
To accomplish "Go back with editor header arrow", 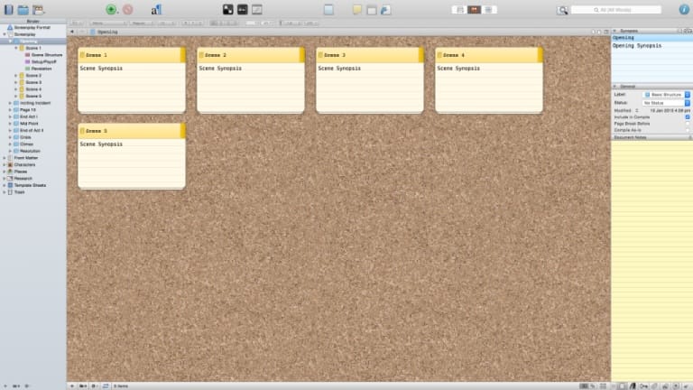I will (72, 32).
